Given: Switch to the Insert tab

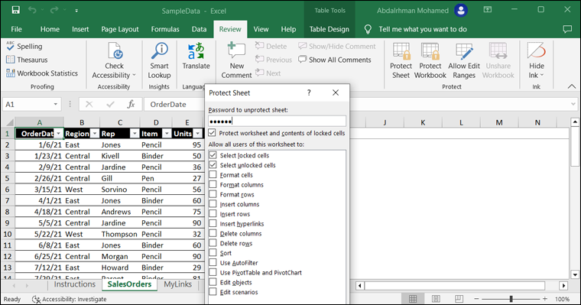Looking at the screenshot, I should click(x=80, y=29).
